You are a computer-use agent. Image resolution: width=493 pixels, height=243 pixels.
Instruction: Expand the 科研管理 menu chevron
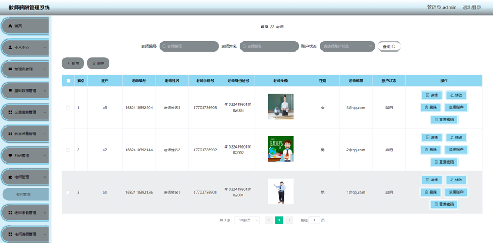point(44,155)
